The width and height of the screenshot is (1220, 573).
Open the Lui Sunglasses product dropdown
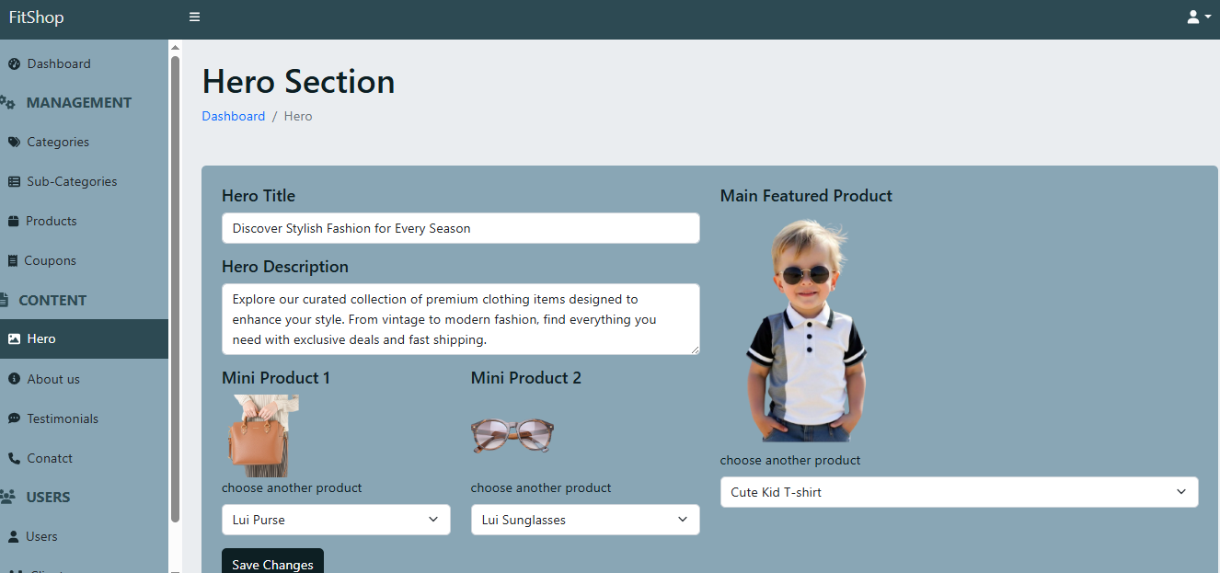[585, 520]
